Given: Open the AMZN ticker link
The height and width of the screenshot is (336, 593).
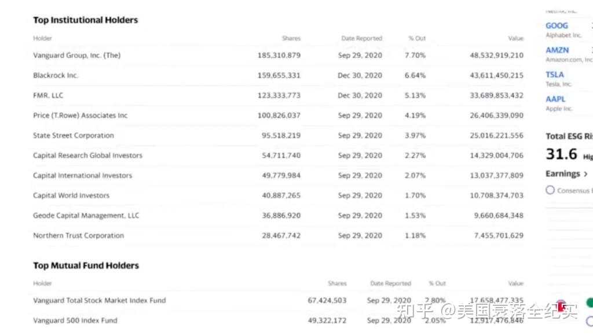Looking at the screenshot, I should [557, 50].
